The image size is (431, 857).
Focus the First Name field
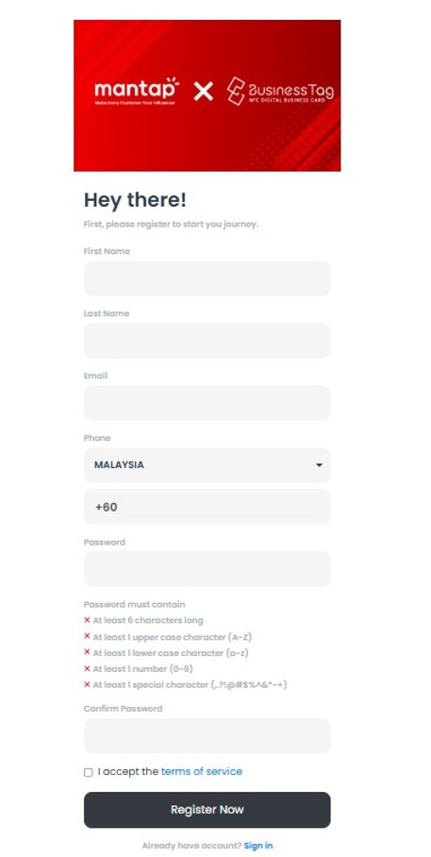point(207,278)
